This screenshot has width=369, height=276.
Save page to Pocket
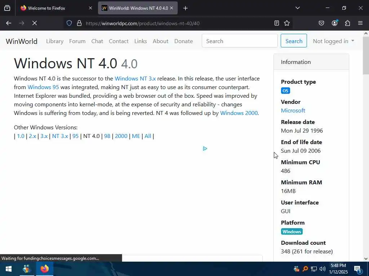tap(321, 23)
